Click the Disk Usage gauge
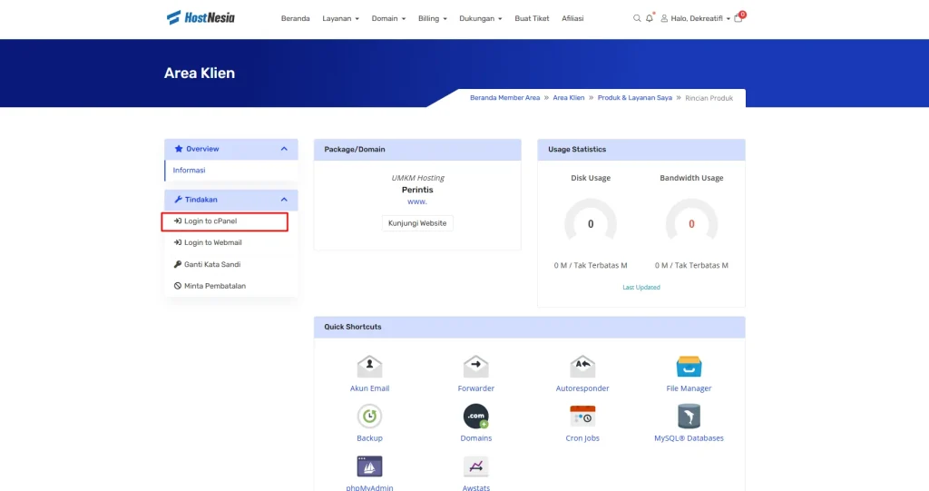Viewport: 929px width, 491px height. tap(591, 221)
